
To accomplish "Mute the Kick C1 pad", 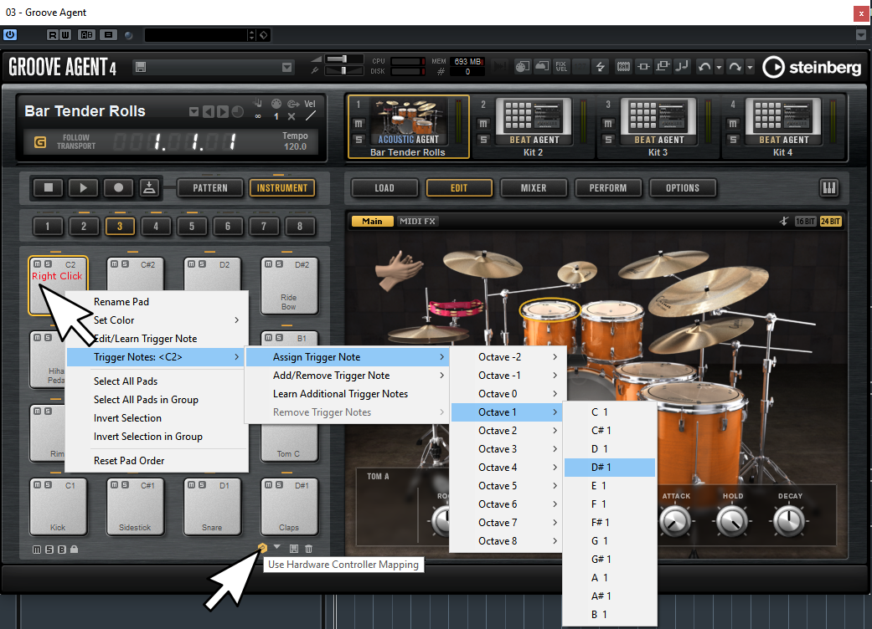I will coord(37,485).
